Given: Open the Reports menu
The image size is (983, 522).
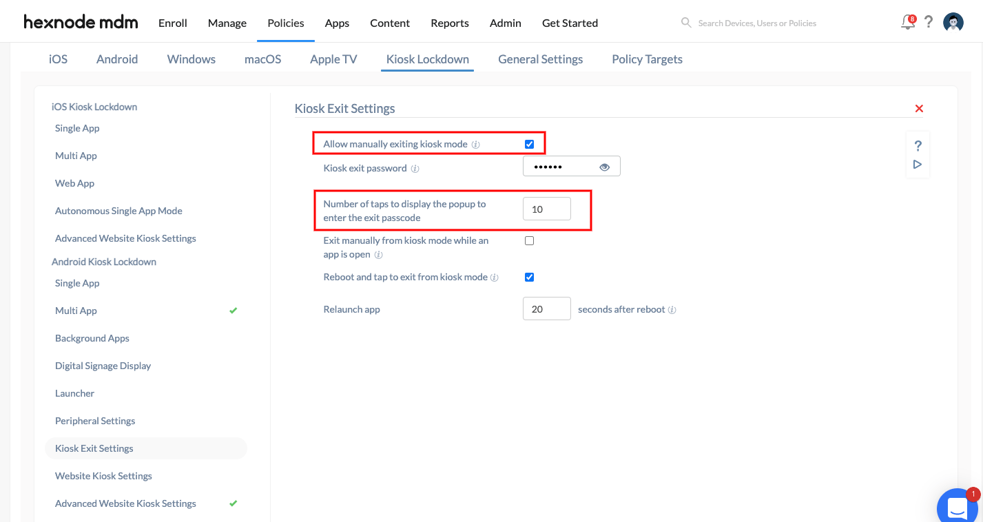Looking at the screenshot, I should pos(450,23).
